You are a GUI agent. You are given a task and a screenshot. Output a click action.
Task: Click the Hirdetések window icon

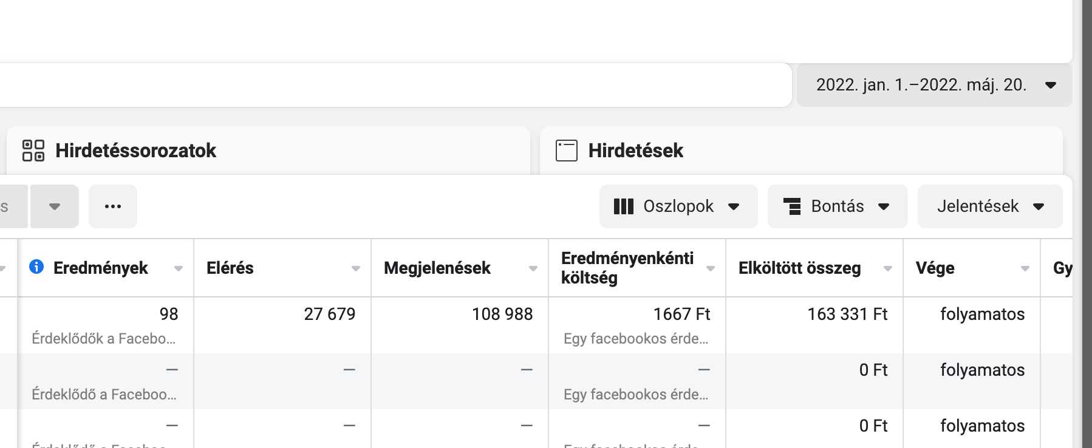(567, 151)
